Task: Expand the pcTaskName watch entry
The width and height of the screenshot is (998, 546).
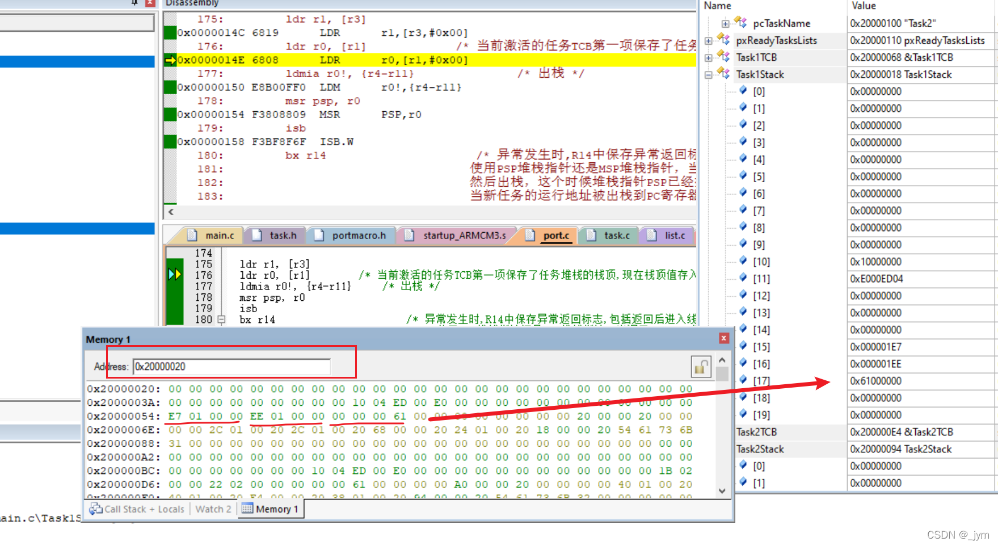Action: click(725, 24)
